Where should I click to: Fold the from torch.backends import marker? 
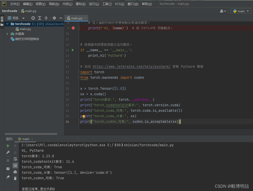[x=79, y=77]
